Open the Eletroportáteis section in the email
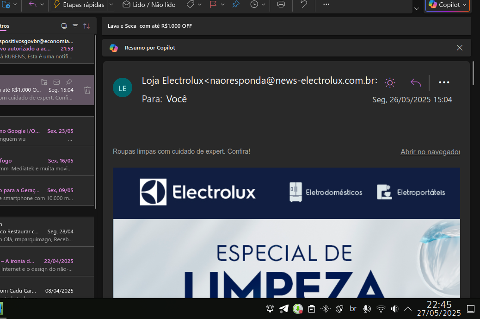This screenshot has height=319, width=480. (x=411, y=192)
